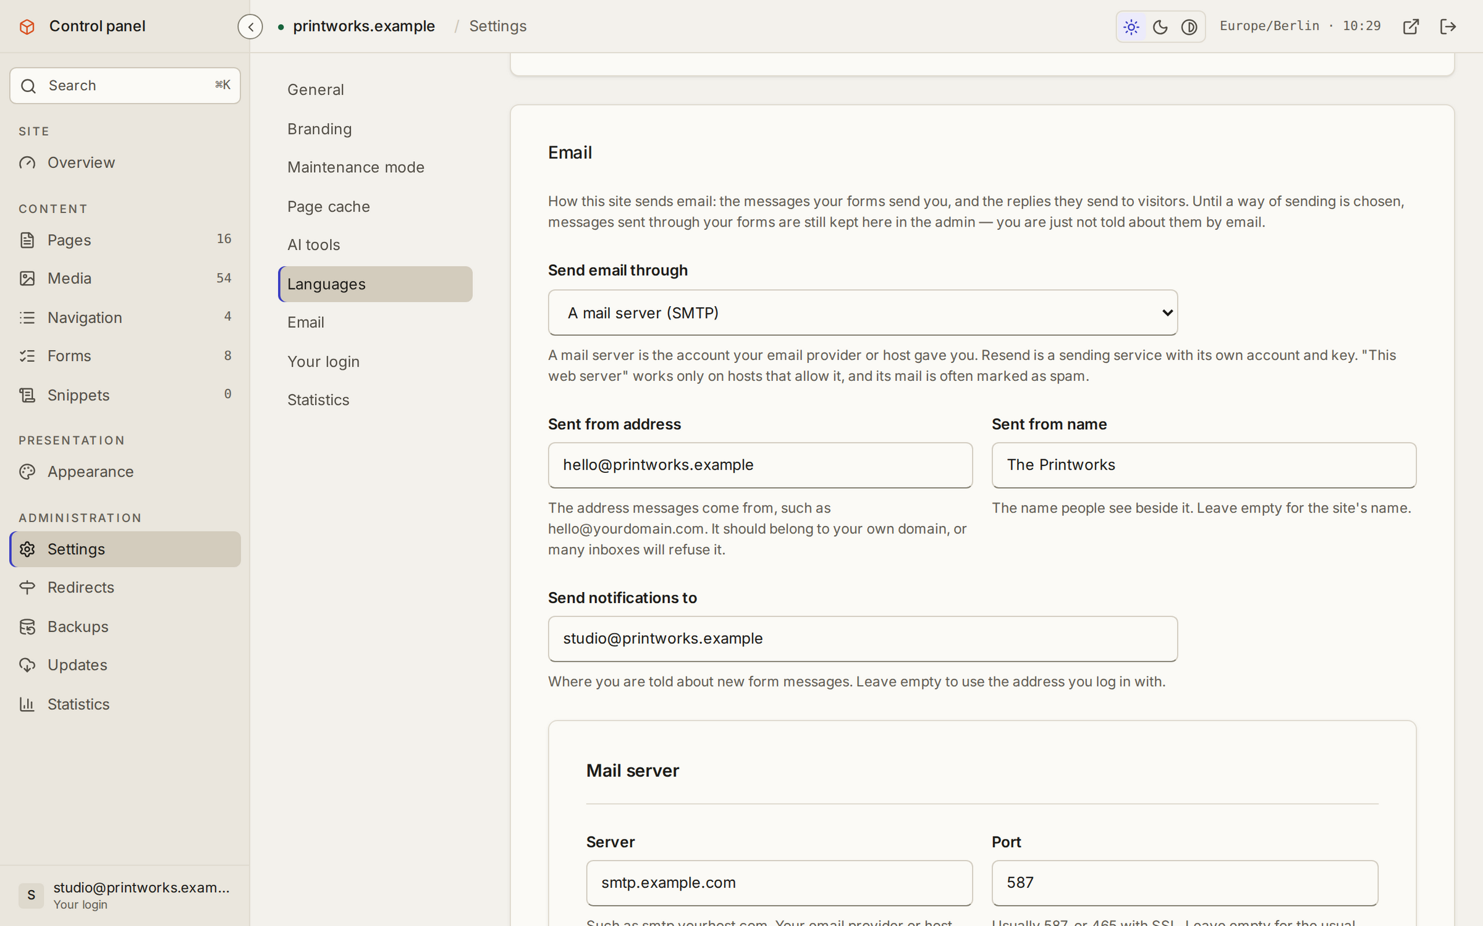Click the Snippets icon in sidebar
The height and width of the screenshot is (926, 1483).
(27, 395)
